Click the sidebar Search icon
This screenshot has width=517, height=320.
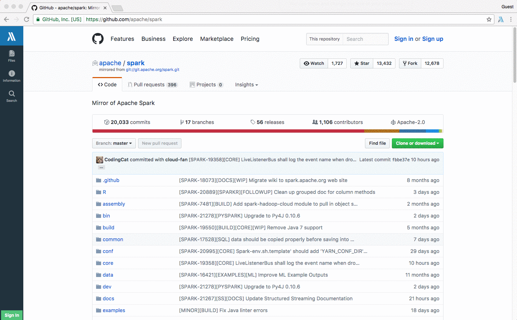[x=11, y=96]
